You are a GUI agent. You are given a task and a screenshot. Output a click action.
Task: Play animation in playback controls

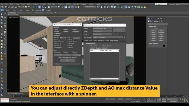tap(150, 99)
